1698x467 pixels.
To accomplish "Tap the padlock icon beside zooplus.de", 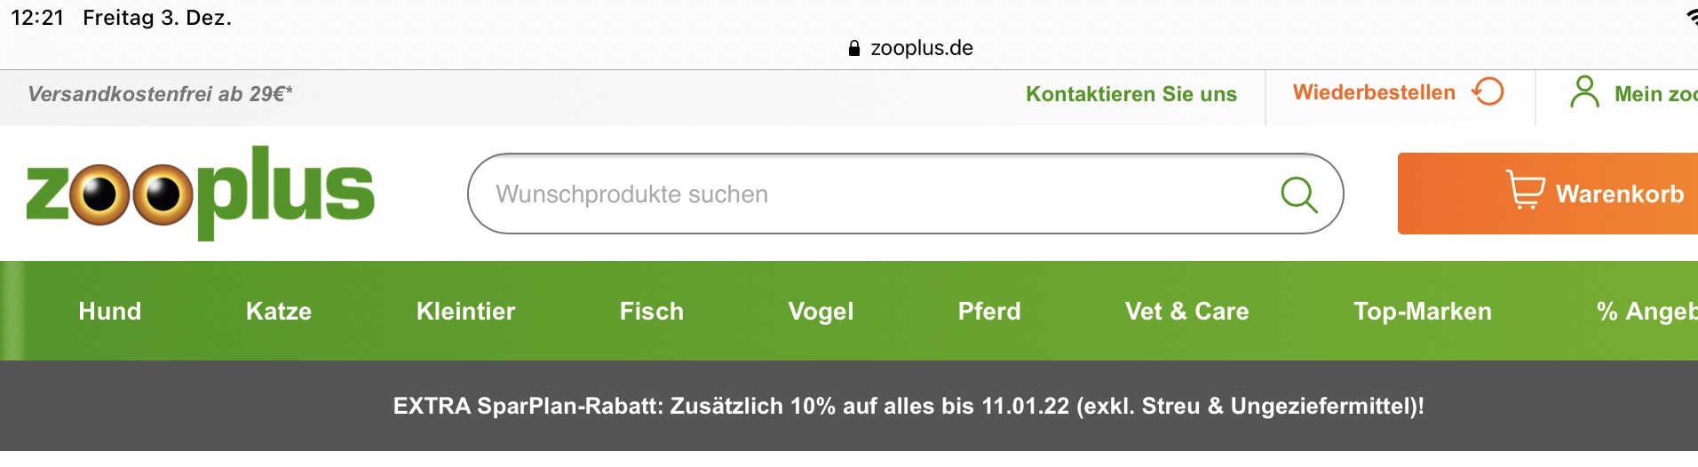I will pos(854,48).
